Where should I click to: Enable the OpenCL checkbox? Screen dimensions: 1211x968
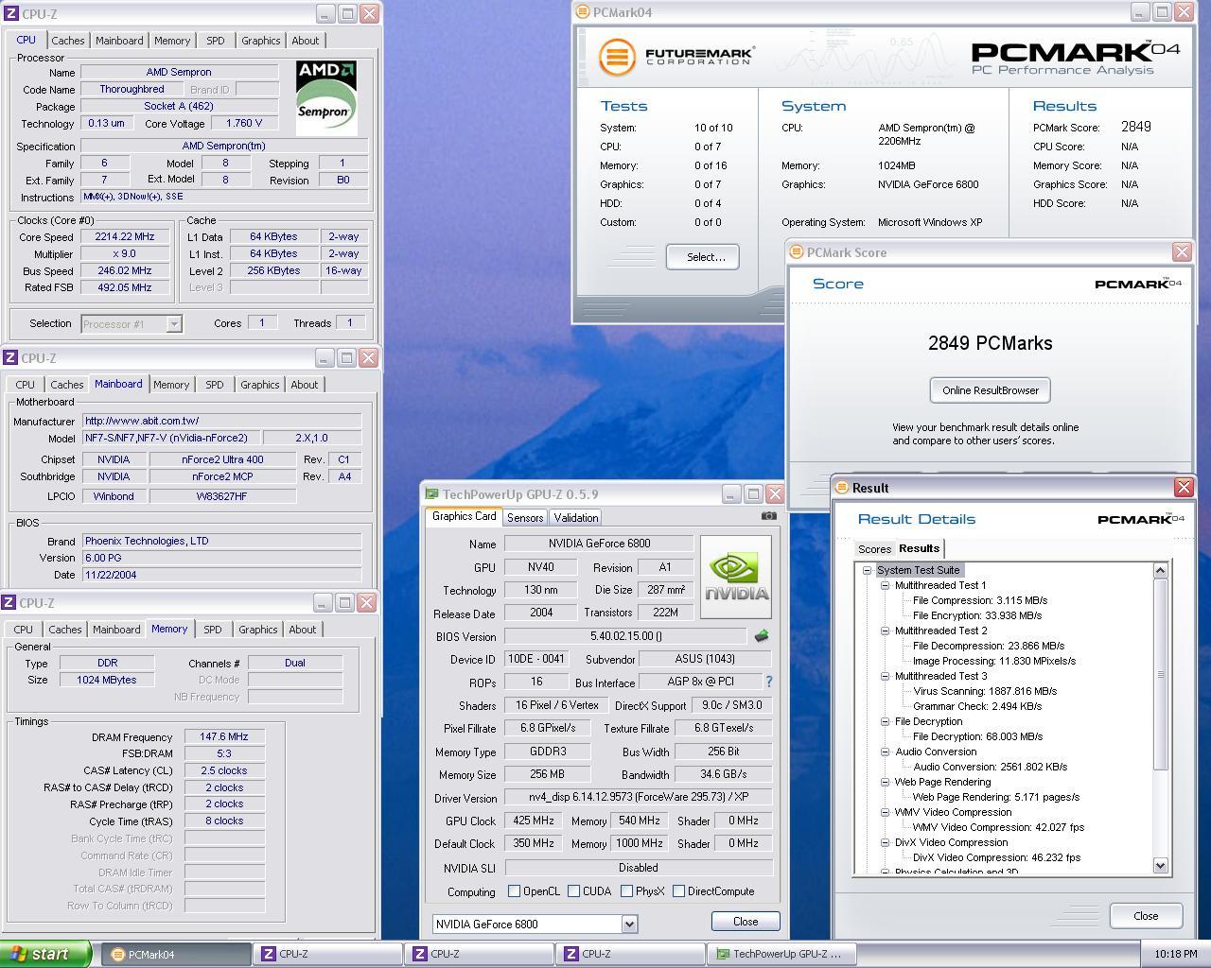coord(514,891)
